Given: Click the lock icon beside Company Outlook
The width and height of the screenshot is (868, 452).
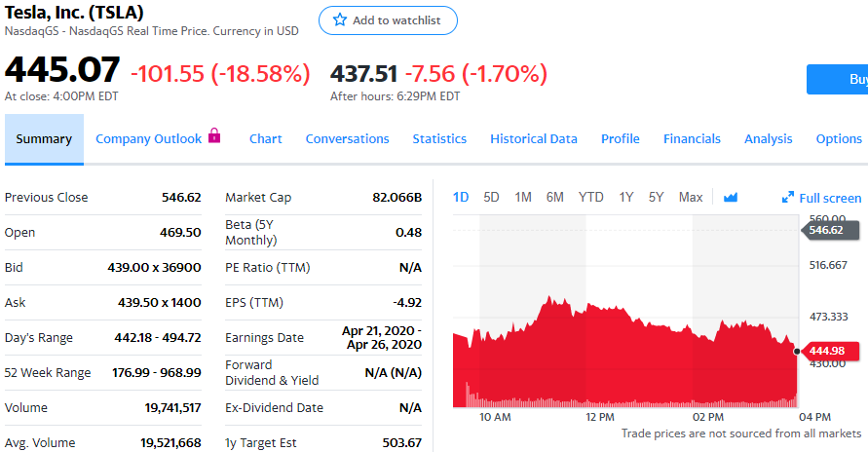Looking at the screenshot, I should [x=214, y=135].
